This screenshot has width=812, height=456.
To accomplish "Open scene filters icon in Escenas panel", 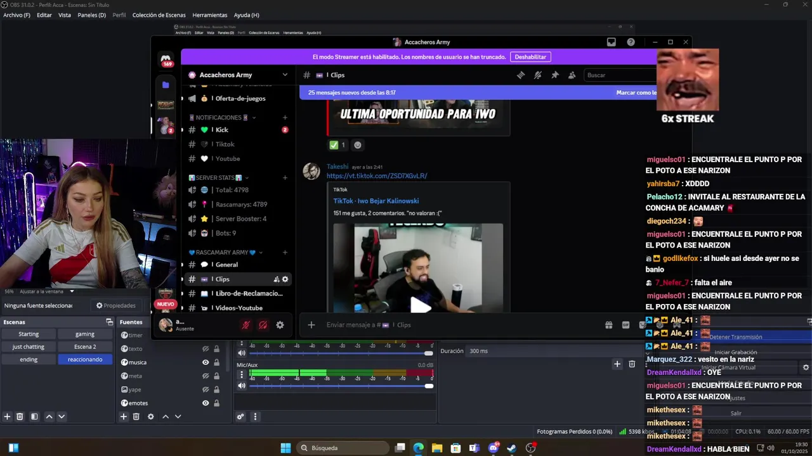I will tap(34, 417).
